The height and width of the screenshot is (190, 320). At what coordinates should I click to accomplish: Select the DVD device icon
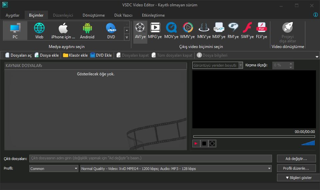[x=111, y=31]
